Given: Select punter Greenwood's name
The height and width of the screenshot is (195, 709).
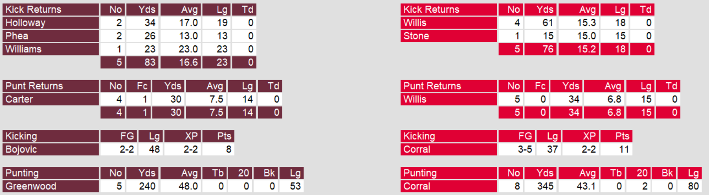Looking at the screenshot, I should pos(31,187).
